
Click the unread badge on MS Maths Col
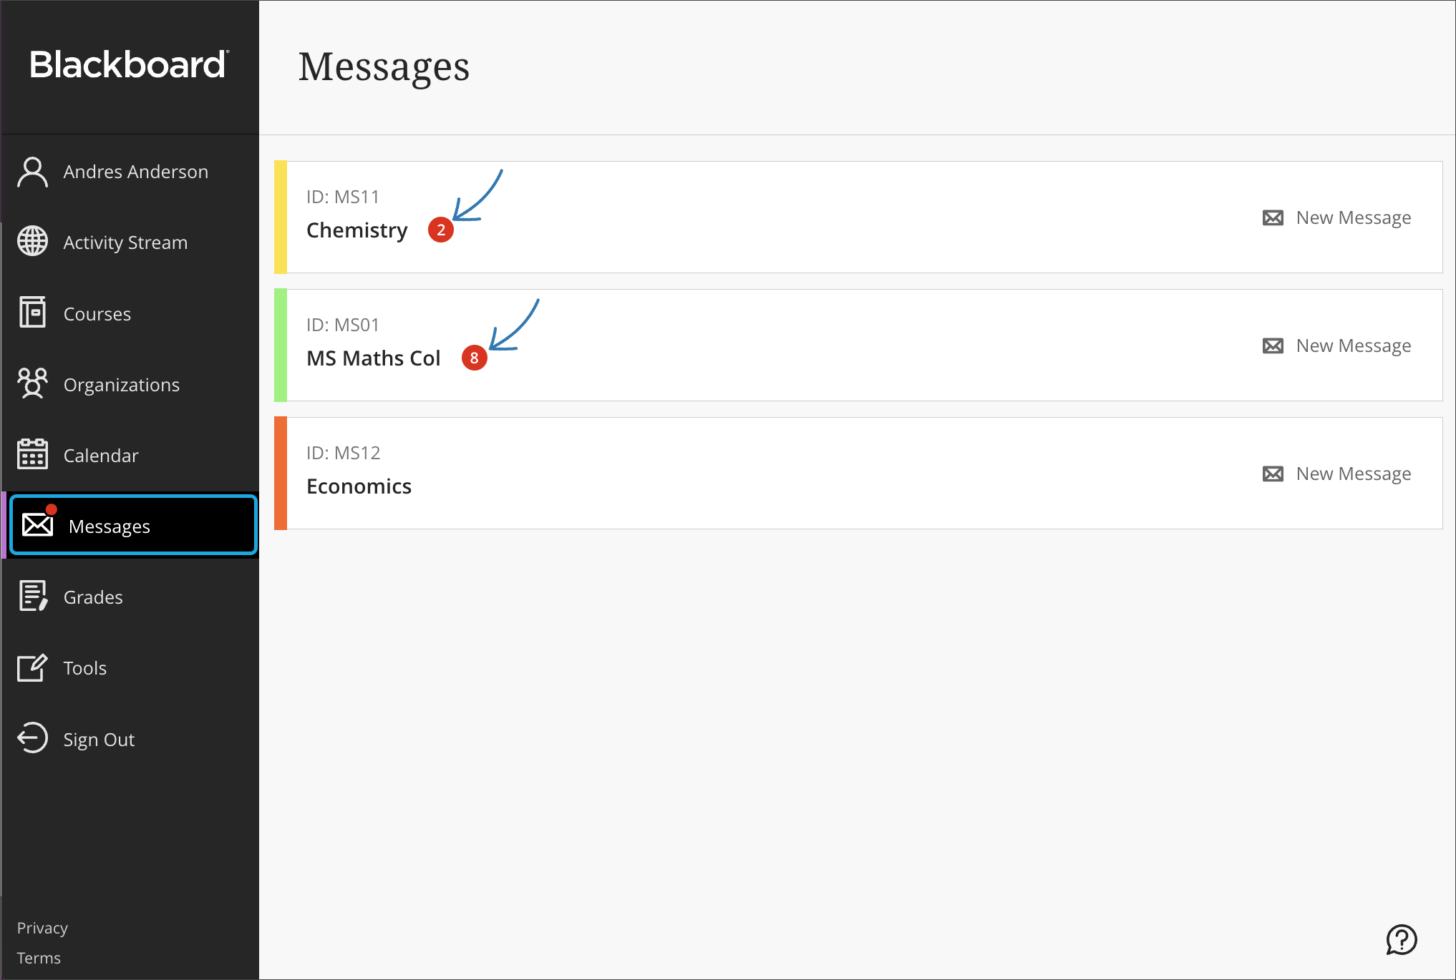point(474,358)
